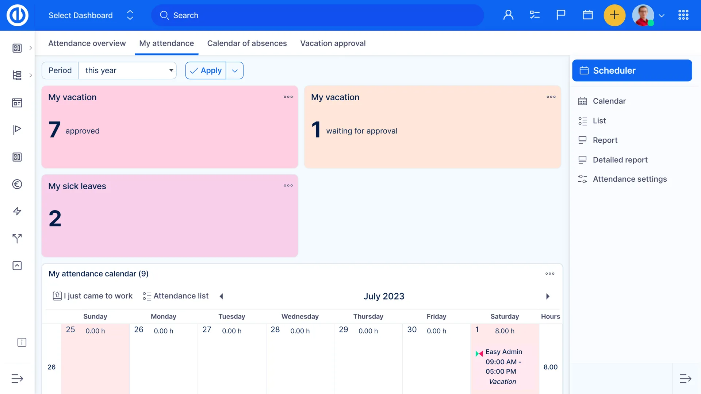Go to next month in calendar
The image size is (701, 394).
[x=548, y=296]
